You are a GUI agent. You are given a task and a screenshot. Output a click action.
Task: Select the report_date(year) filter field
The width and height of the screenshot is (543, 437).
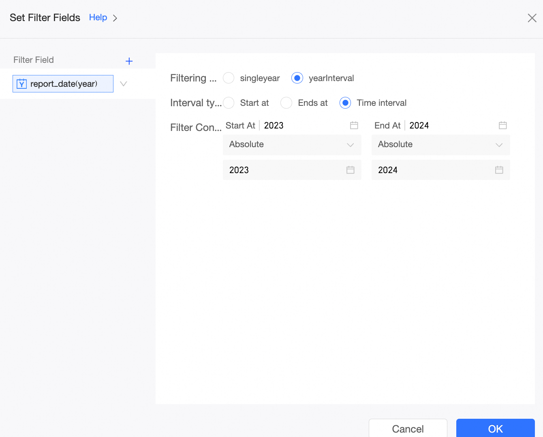(64, 84)
